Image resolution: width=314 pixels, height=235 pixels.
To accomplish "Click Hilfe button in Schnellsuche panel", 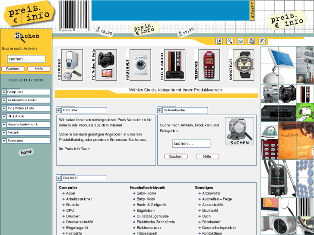I will (207, 157).
